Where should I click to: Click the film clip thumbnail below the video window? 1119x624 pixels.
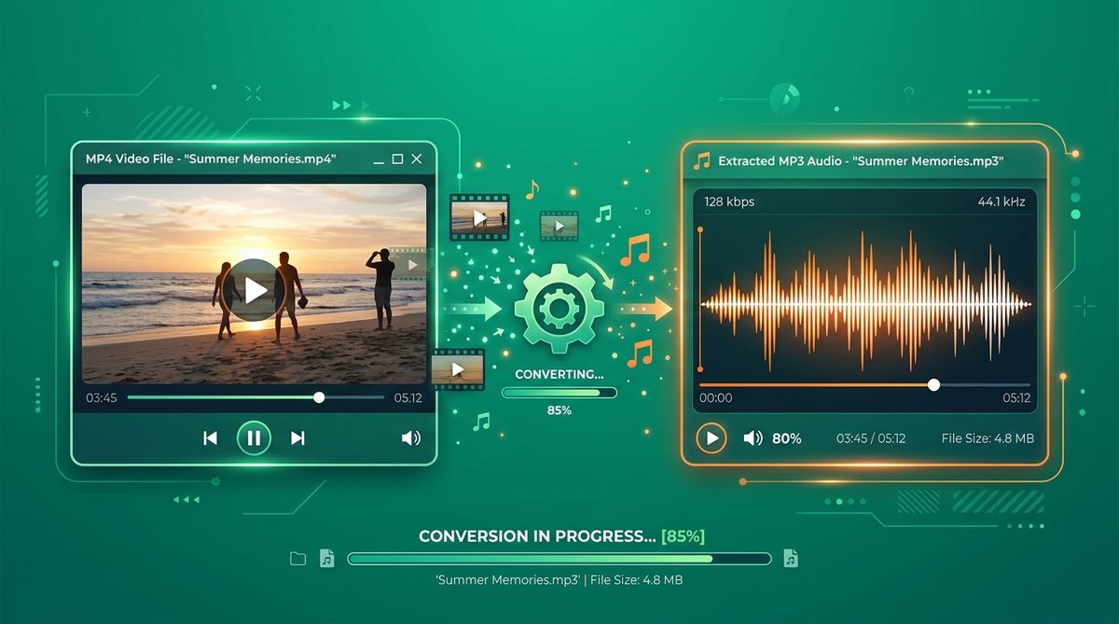click(458, 369)
